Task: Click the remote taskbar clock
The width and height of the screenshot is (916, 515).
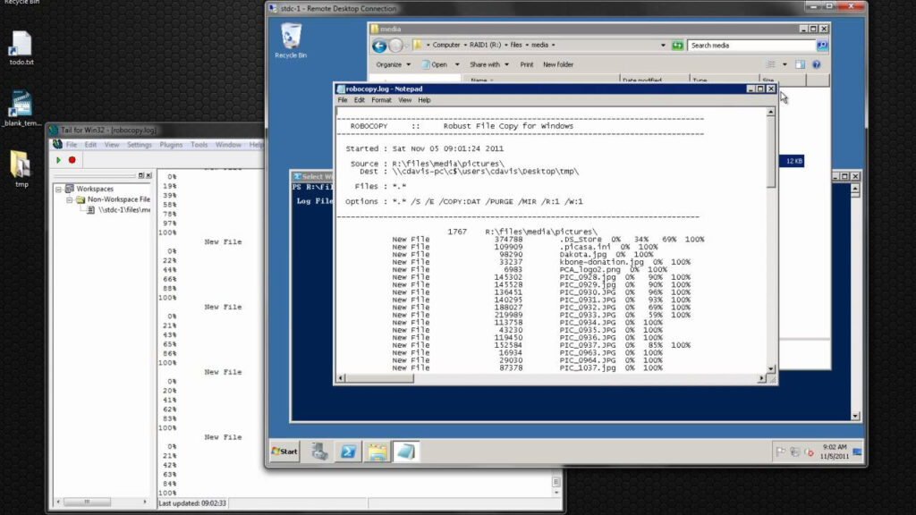Action: pyautogui.click(x=835, y=452)
